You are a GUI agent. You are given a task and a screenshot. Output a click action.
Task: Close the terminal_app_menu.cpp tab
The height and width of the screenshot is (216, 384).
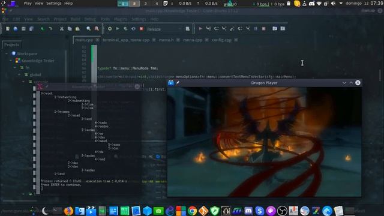click(154, 40)
